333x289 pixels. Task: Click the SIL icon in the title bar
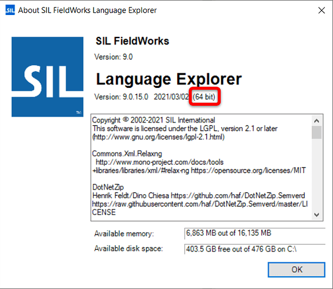(x=10, y=10)
